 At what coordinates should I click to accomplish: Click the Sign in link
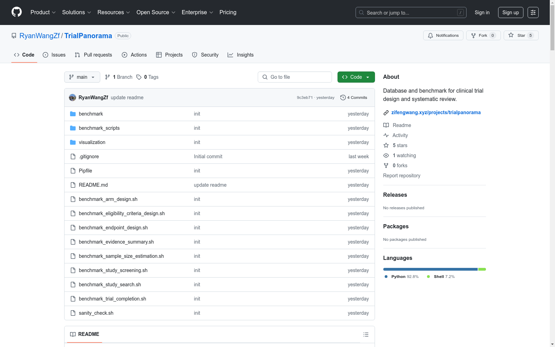point(482,12)
